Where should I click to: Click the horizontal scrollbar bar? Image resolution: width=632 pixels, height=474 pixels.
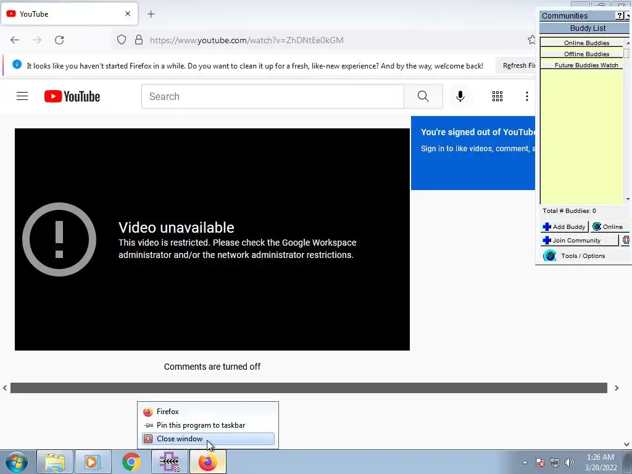(x=309, y=388)
